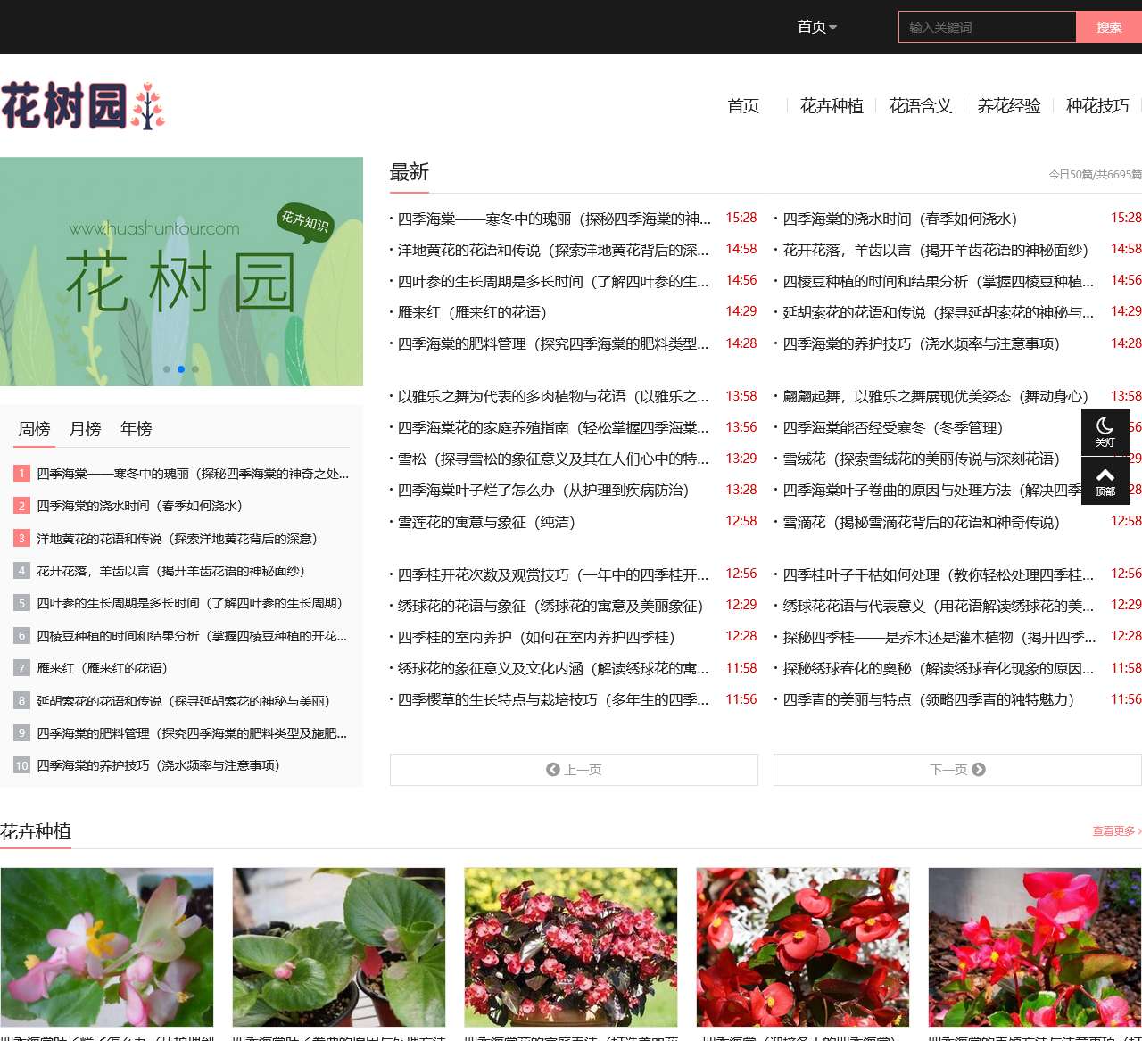
Task: Expand the 首页 dropdown in top bar
Action: 816,27
